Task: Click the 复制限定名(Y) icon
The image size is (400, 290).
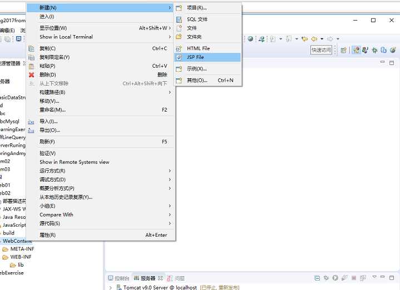Action: (31, 57)
